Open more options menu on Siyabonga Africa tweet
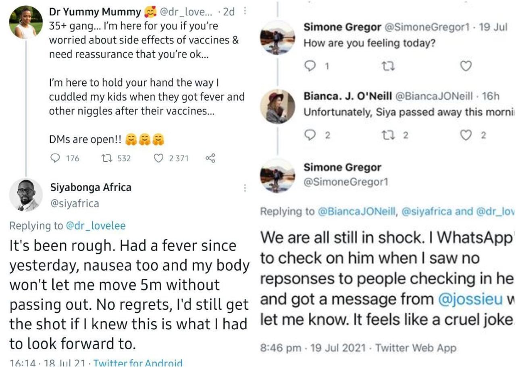Image resolution: width=516 pixels, height=368 pixels. (x=245, y=188)
